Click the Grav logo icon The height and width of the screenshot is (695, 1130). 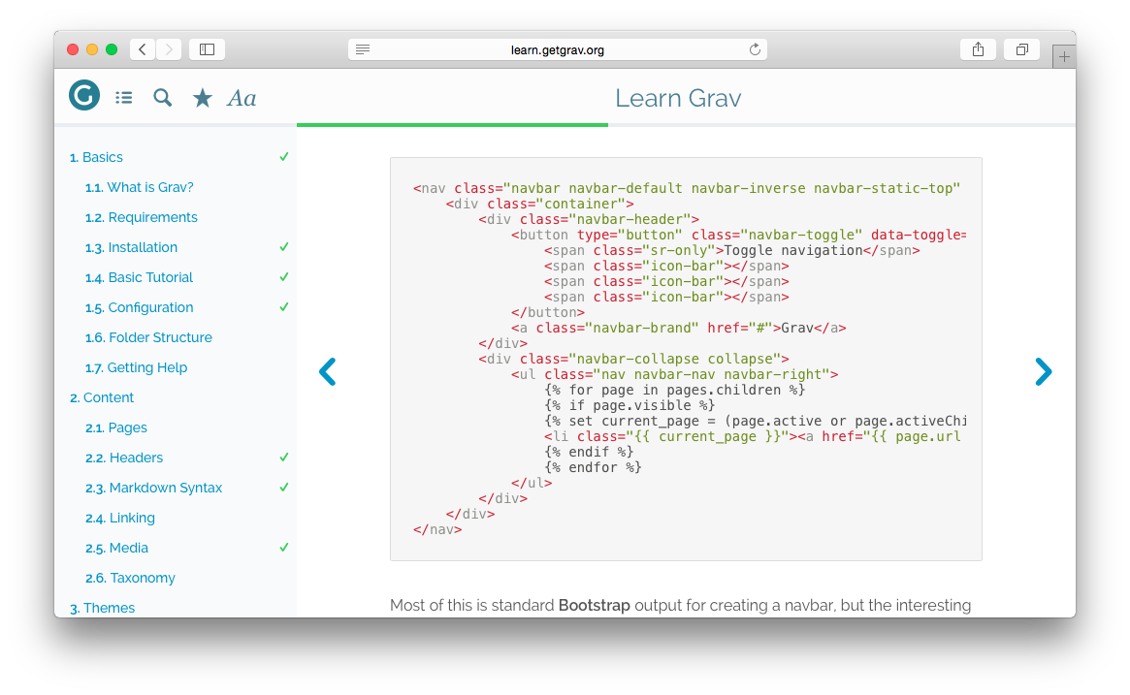point(84,96)
